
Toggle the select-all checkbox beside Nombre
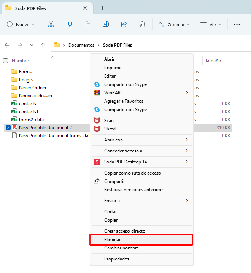6,61
